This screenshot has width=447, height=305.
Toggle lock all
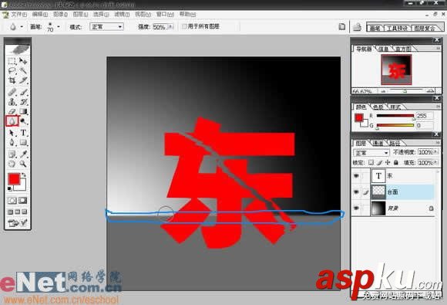click(396, 162)
